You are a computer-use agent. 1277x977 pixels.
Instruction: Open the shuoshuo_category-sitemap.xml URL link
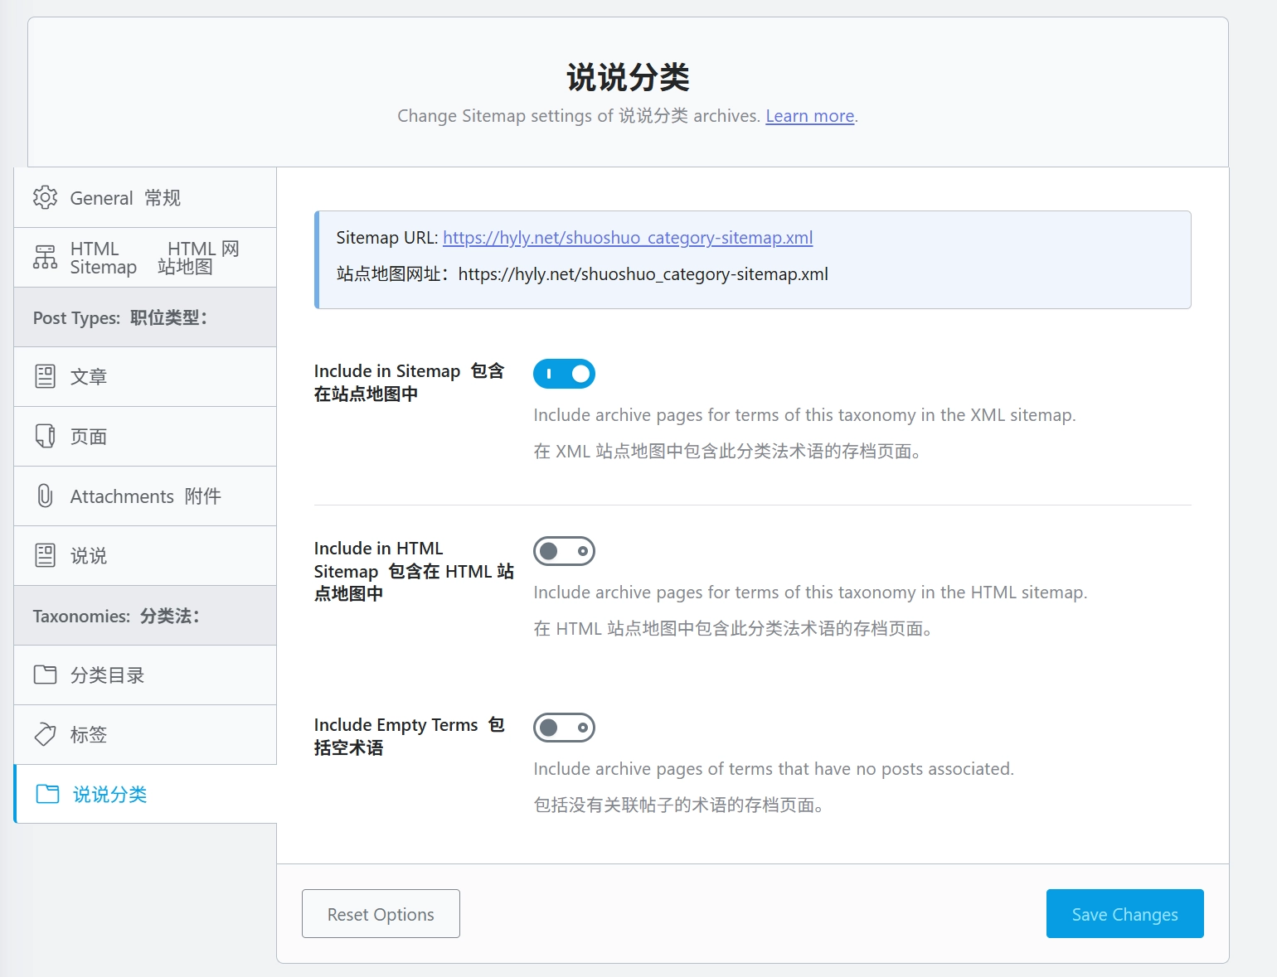coord(628,238)
